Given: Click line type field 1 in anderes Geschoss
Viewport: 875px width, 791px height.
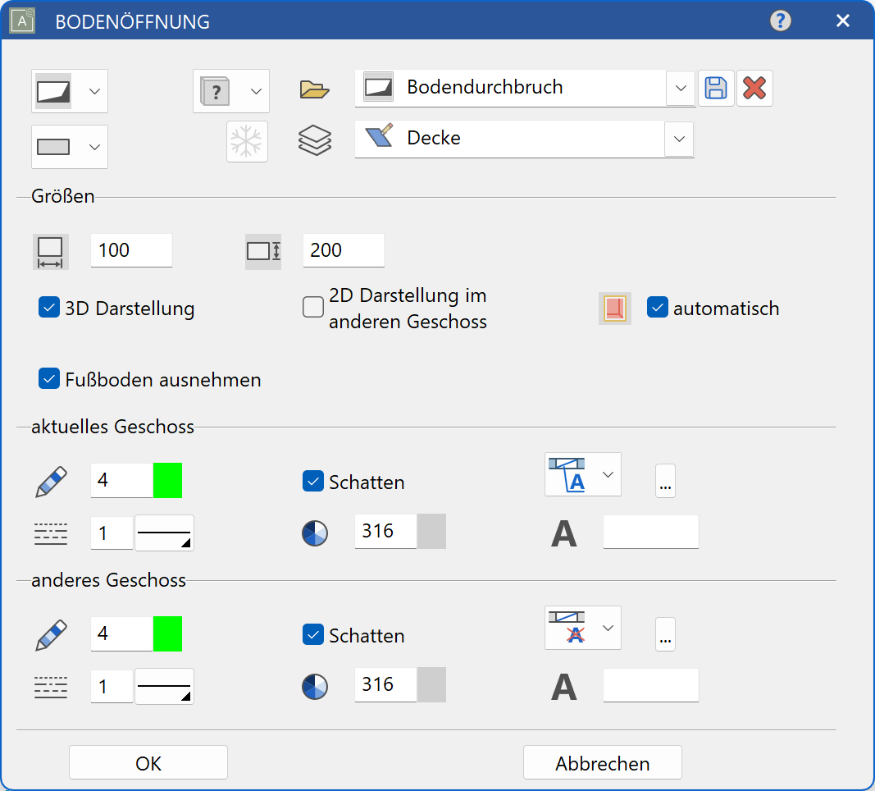Looking at the screenshot, I should coord(112,687).
